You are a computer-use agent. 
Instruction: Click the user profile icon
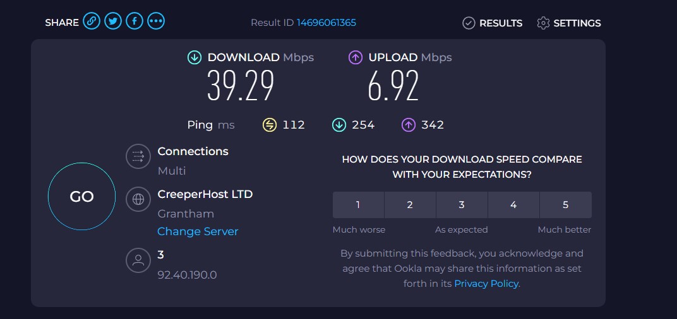pyautogui.click(x=138, y=260)
